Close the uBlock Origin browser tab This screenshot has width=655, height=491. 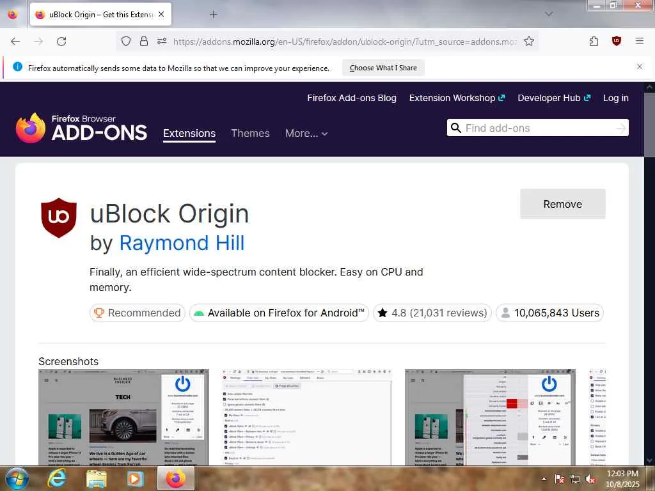(x=161, y=14)
